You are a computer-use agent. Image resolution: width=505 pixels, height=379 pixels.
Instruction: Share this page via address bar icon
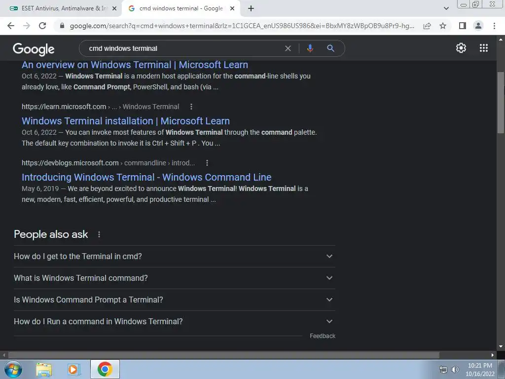click(427, 26)
